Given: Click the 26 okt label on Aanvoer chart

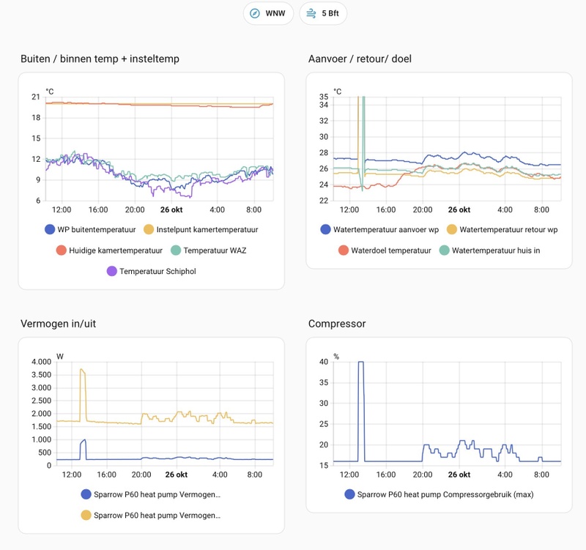Looking at the screenshot, I should click(459, 209).
